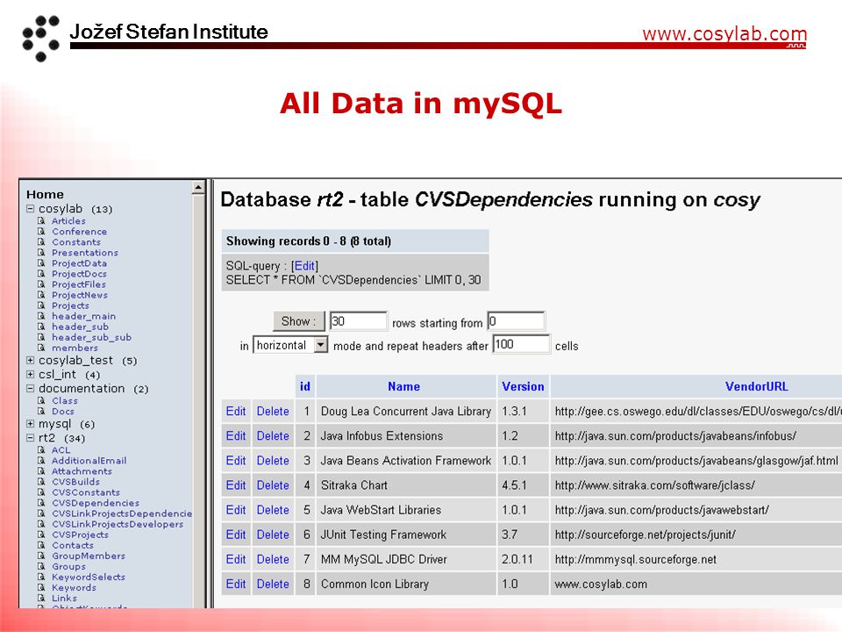Expand the csl_int database
Screen dimensions: 842x632
coord(30,374)
